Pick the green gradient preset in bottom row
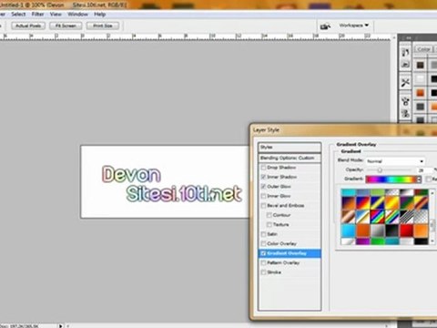Screen dimensions: 437x328 pyautogui.click(x=377, y=241)
